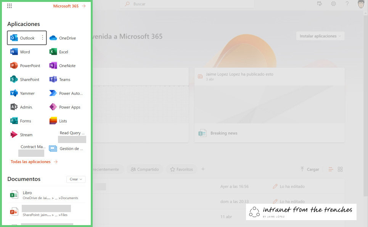This screenshot has width=368, height=227.
Task: Open the Read Query app entry
Action: (x=72, y=133)
